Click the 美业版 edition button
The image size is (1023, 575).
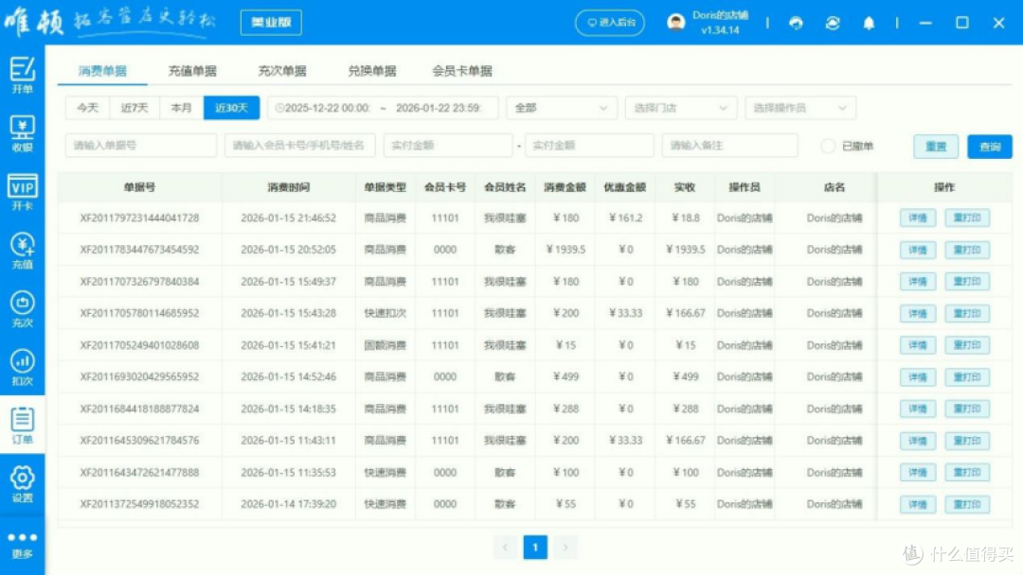(271, 22)
